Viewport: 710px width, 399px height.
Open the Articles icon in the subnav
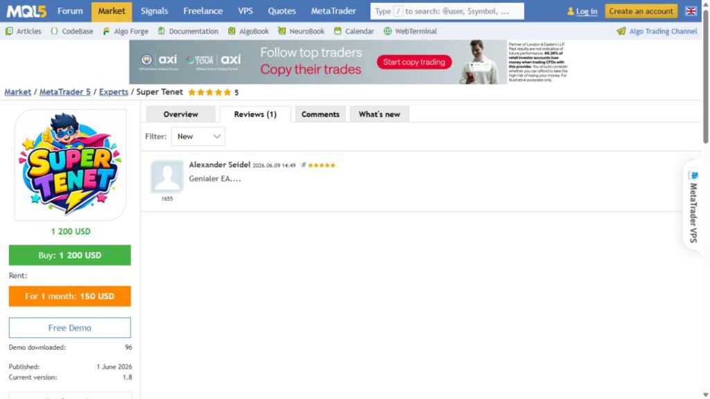point(9,31)
